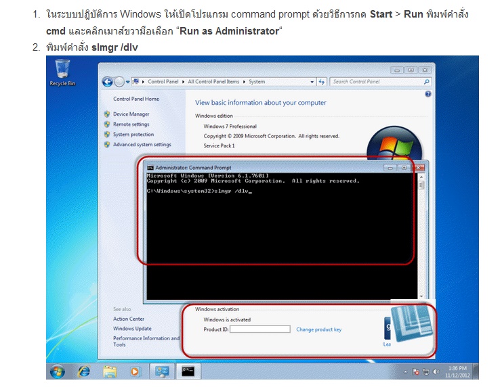502x387 pixels.
Task: Open the Windows Start button
Action: coord(58,371)
